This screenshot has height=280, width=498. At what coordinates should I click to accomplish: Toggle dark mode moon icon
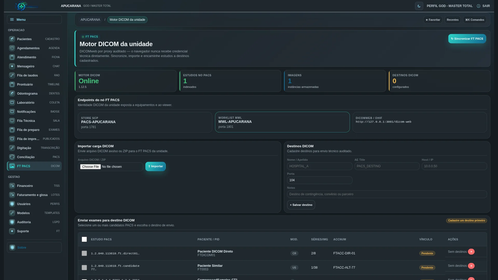click(419, 6)
